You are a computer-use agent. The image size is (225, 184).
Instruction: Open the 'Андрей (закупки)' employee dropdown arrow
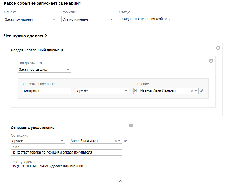pos(119,141)
